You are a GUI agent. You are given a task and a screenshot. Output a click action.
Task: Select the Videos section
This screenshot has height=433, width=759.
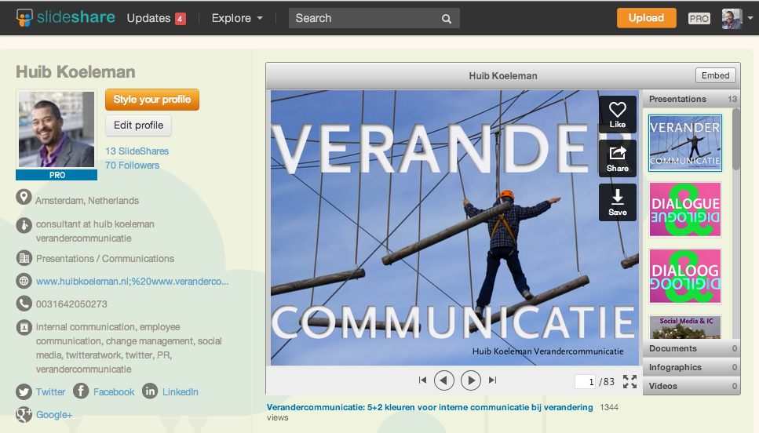pyautogui.click(x=691, y=386)
